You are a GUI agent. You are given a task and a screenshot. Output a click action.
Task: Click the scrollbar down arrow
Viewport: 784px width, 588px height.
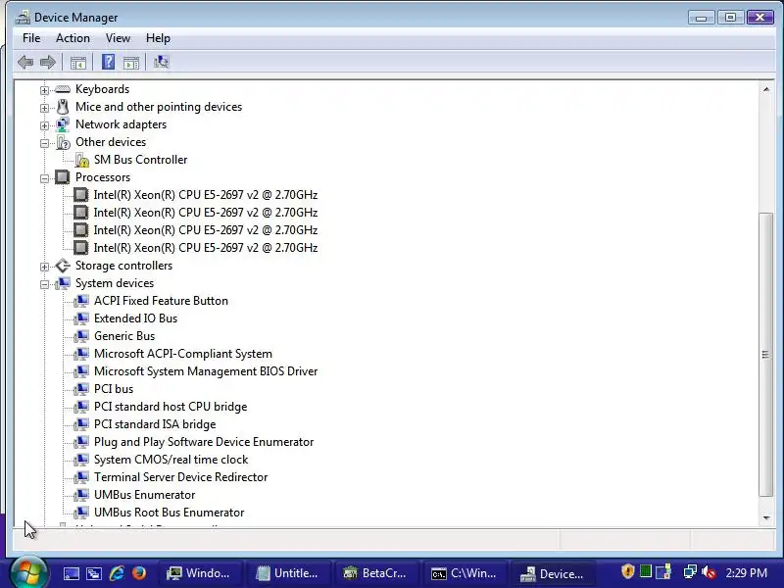tap(766, 517)
